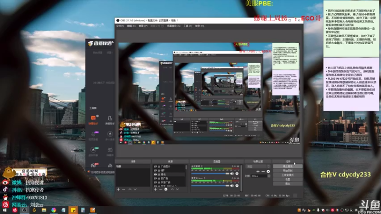Click the 退出 button in OBS
Screen dimensions: 381x214
[x=288, y=184]
